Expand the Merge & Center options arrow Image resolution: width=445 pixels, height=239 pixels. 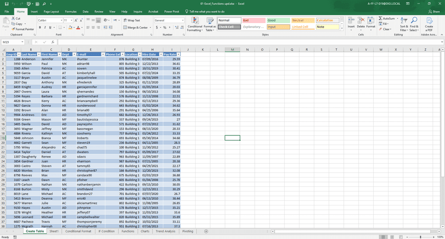coord(150,27)
